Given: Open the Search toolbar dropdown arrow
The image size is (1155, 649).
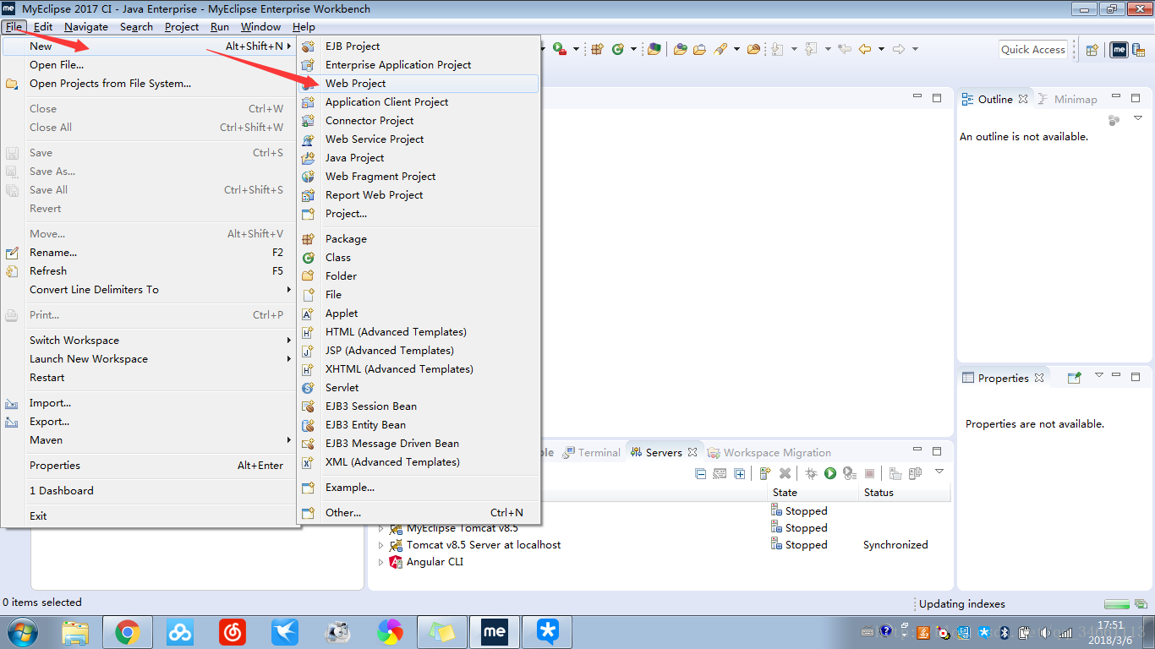Looking at the screenshot, I should 735,49.
